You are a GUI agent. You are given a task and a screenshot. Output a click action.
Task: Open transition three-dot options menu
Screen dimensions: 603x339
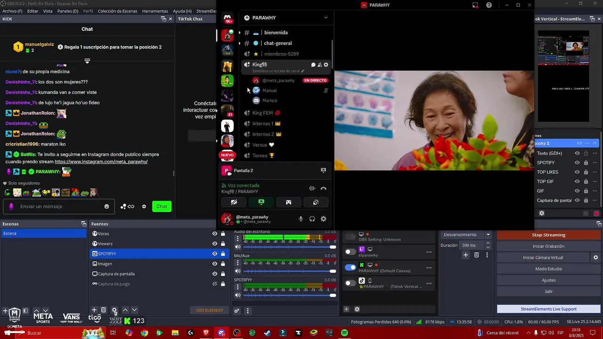coord(487,255)
